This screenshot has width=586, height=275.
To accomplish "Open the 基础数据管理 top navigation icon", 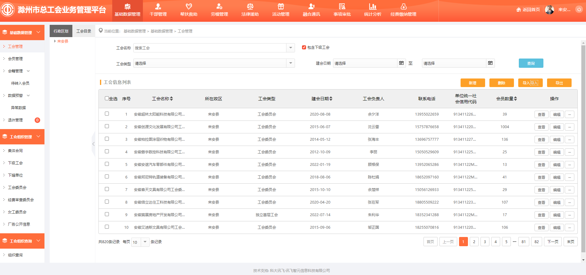I will pos(128,6).
